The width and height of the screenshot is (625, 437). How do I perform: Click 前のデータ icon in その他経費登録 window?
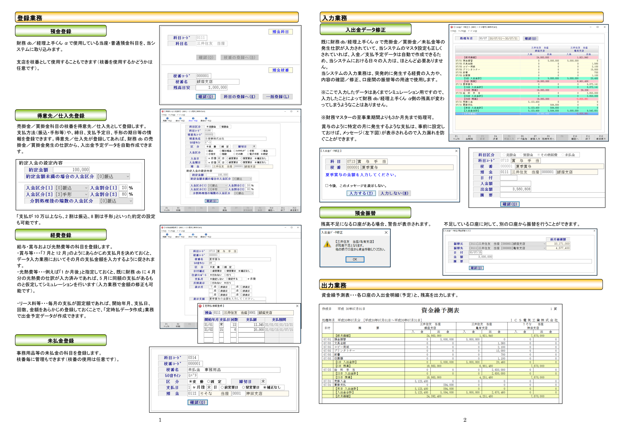click(x=180, y=235)
